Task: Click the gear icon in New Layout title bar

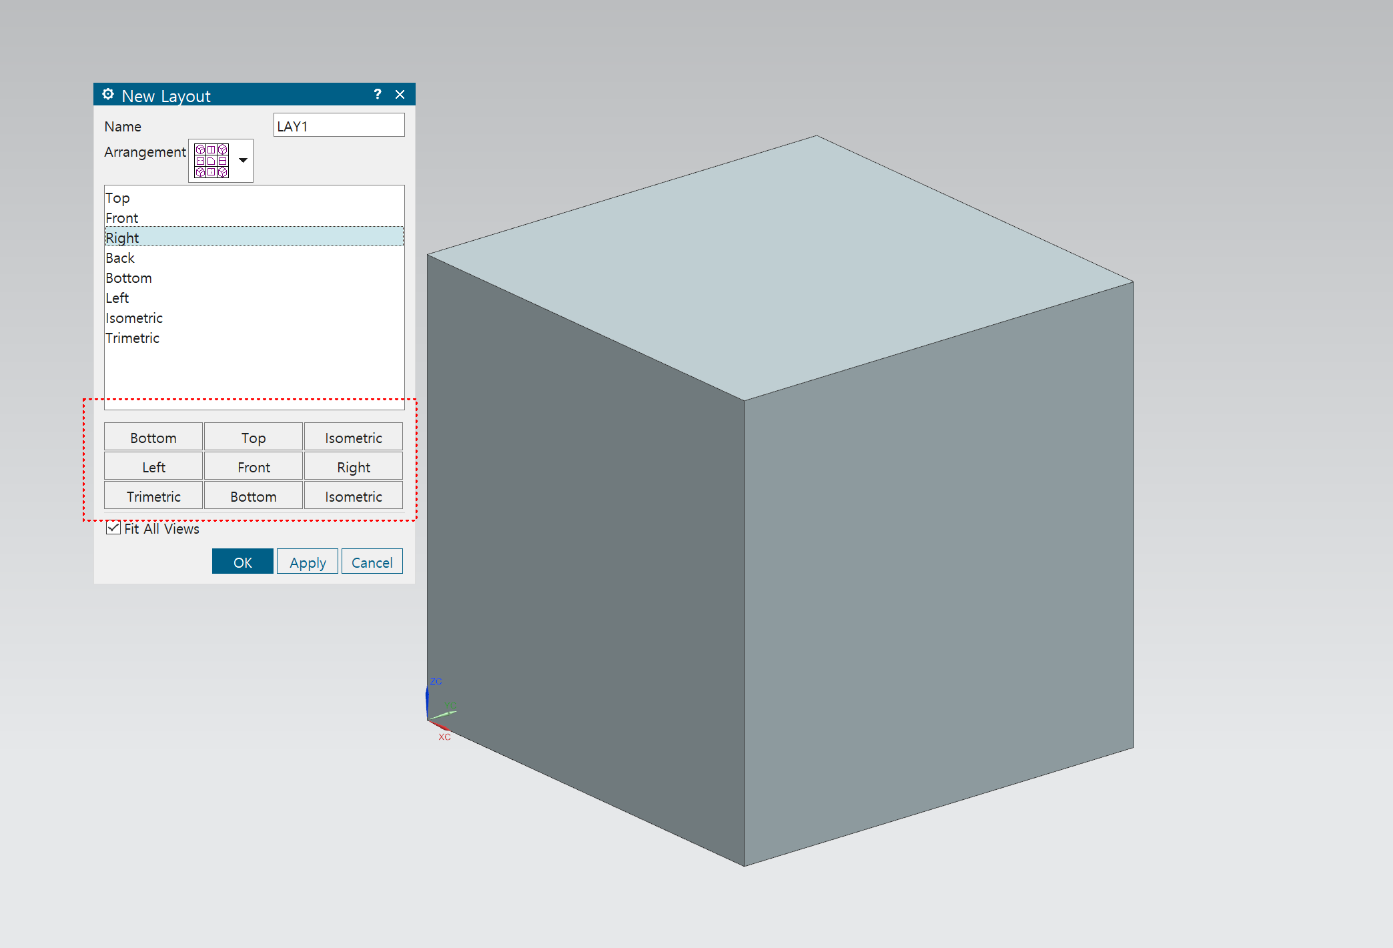Action: pyautogui.click(x=108, y=95)
